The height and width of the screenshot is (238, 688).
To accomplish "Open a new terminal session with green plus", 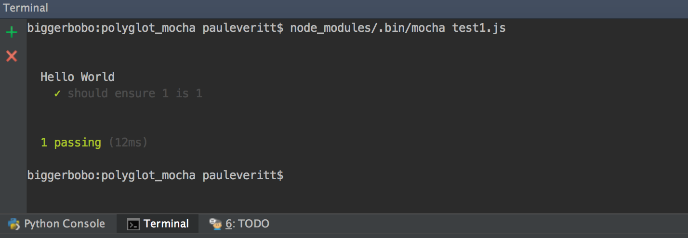I will [x=11, y=33].
